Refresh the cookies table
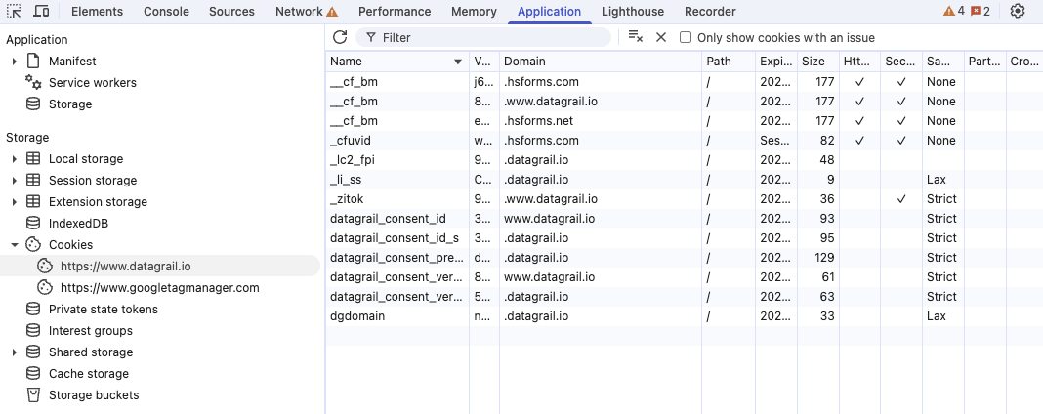 340,37
